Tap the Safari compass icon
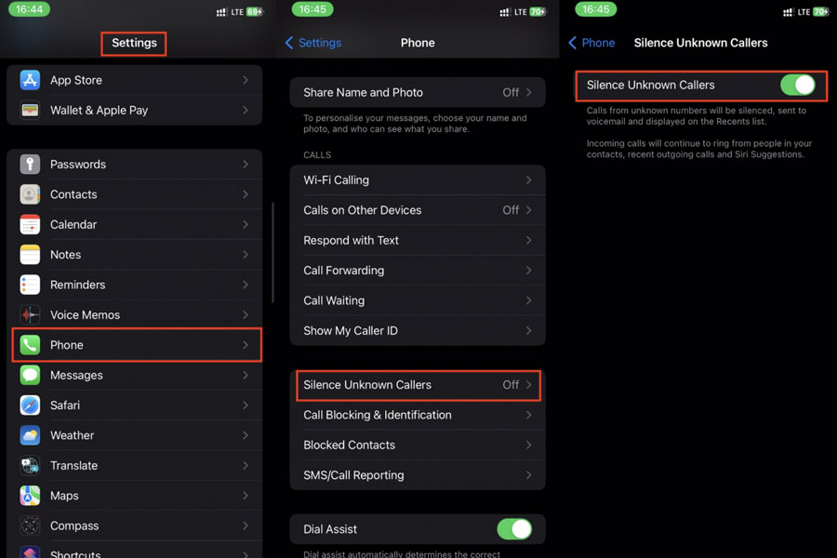 [x=30, y=405]
